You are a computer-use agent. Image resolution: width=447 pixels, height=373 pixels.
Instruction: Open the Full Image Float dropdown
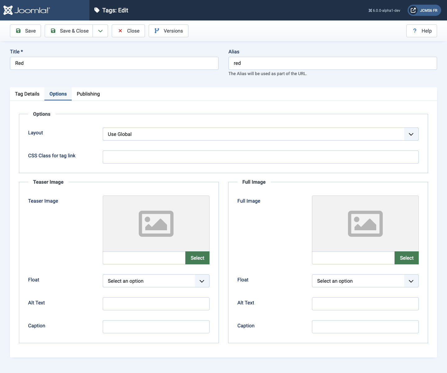365,281
